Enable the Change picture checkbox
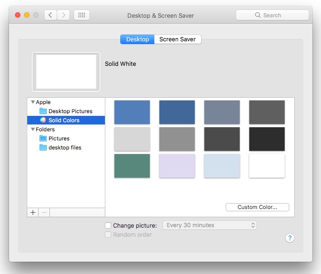321x274 pixels. click(108, 225)
